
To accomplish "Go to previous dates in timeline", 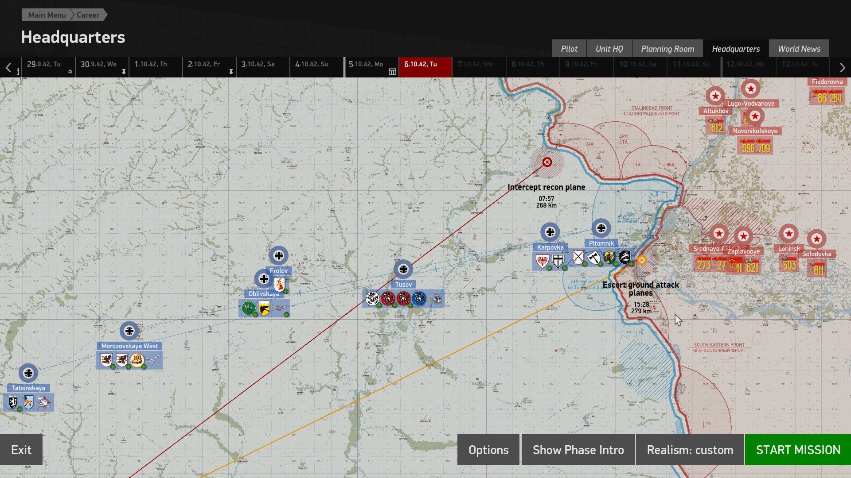I will (x=8, y=68).
